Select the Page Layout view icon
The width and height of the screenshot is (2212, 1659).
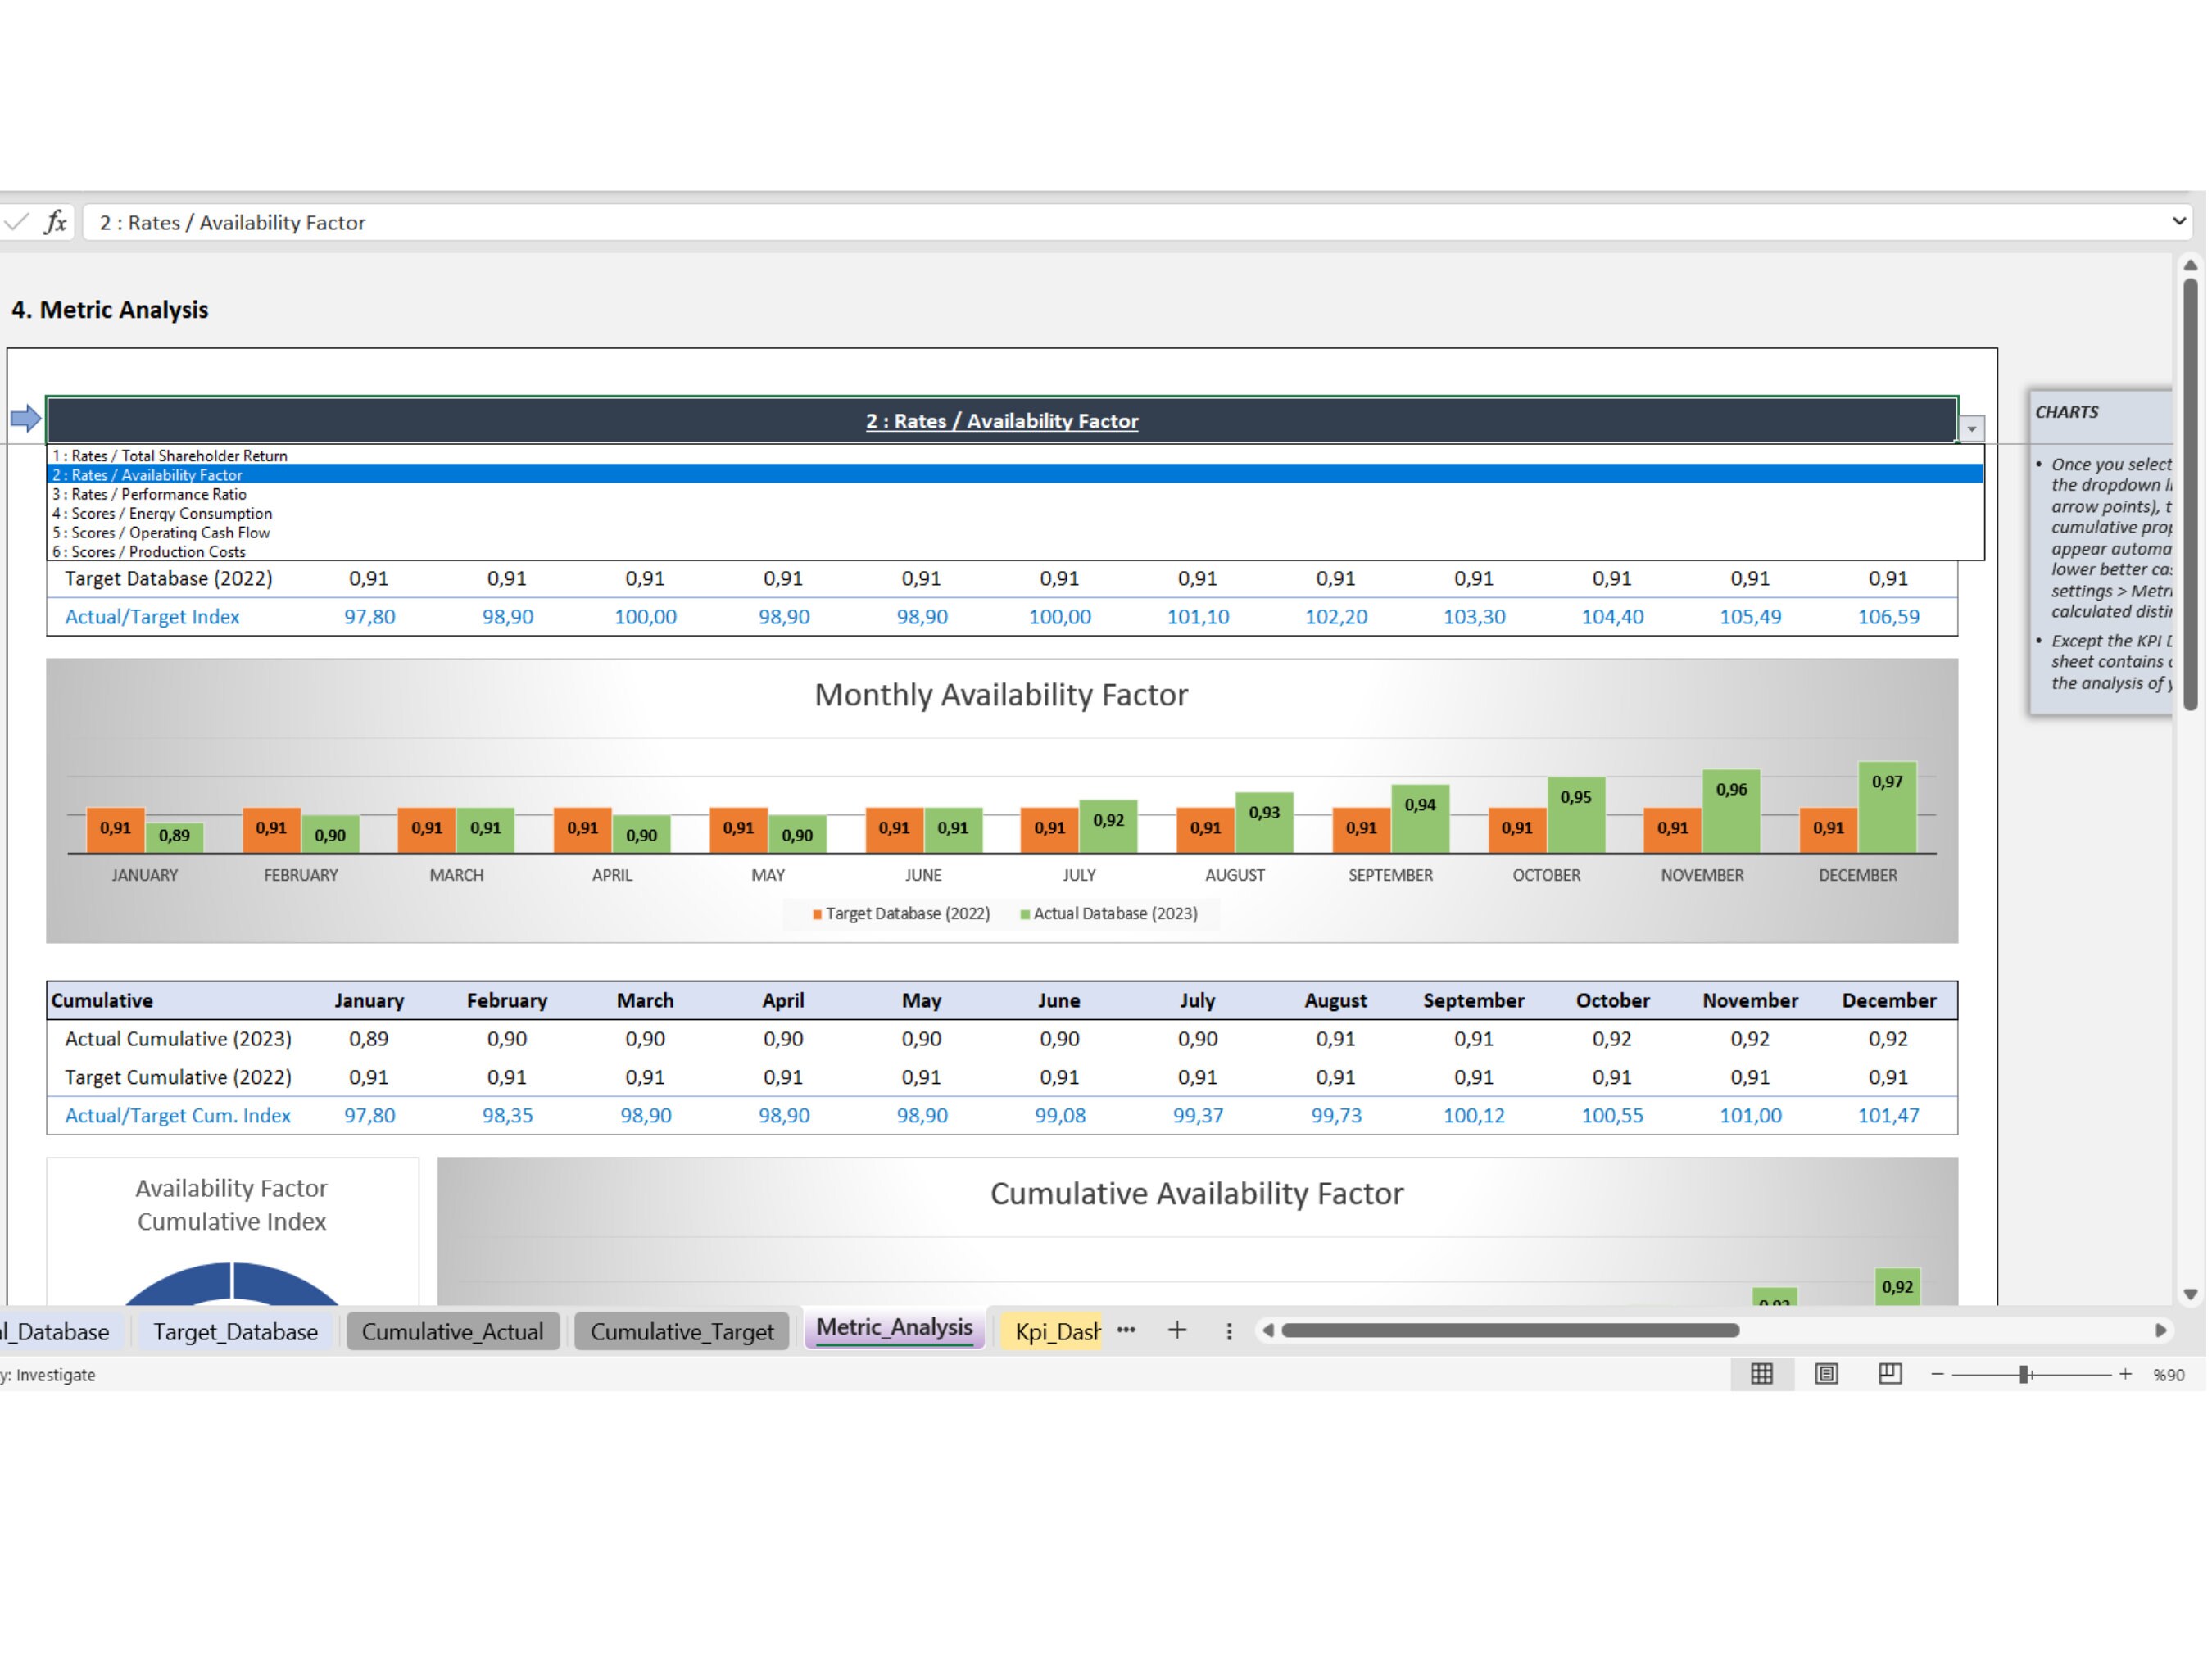(1826, 1374)
